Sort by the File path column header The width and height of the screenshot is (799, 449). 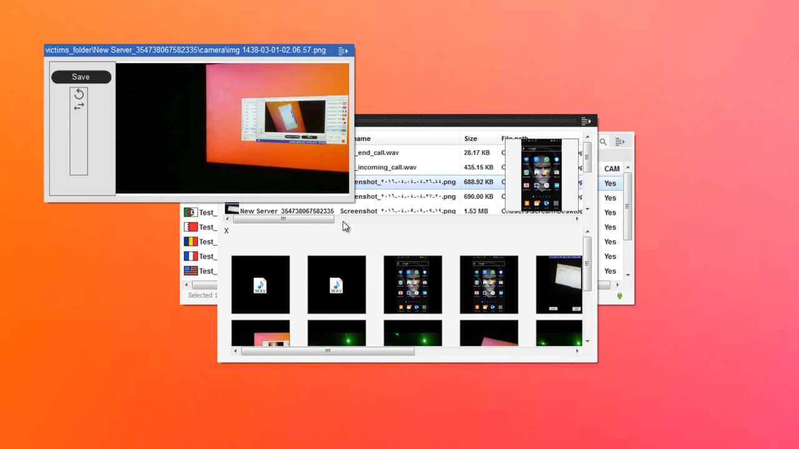coord(514,138)
